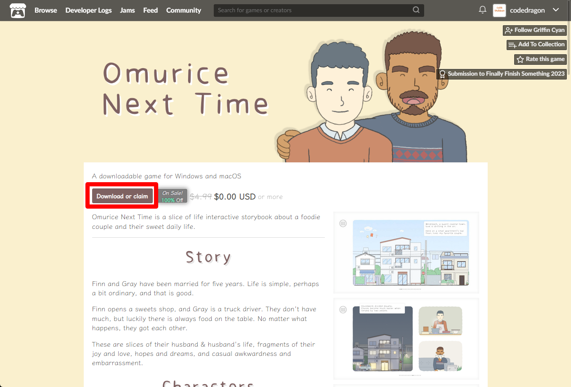Screen dimensions: 571x387
Task: Focus the games or creators search field
Action: (319, 10)
